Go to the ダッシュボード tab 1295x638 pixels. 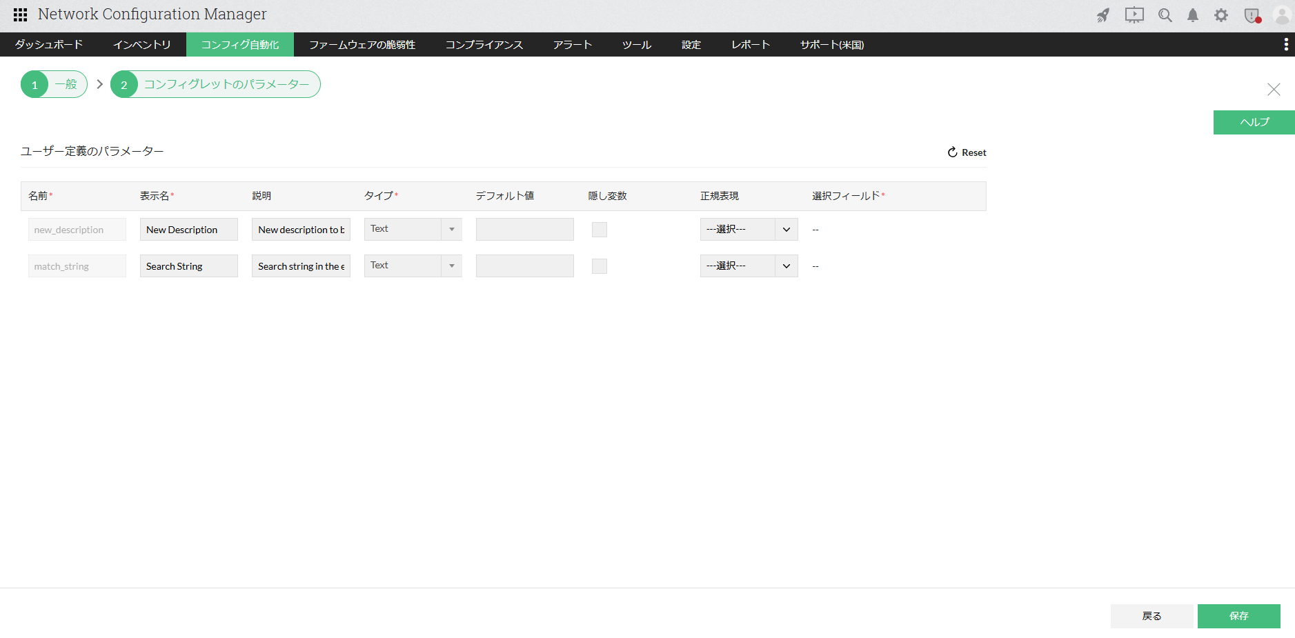[49, 44]
